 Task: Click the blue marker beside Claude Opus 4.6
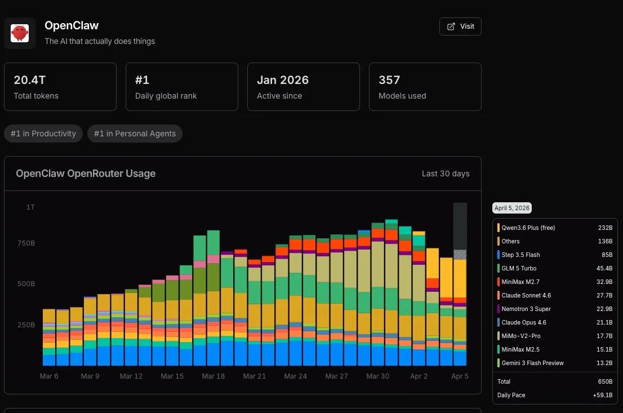pyautogui.click(x=498, y=322)
